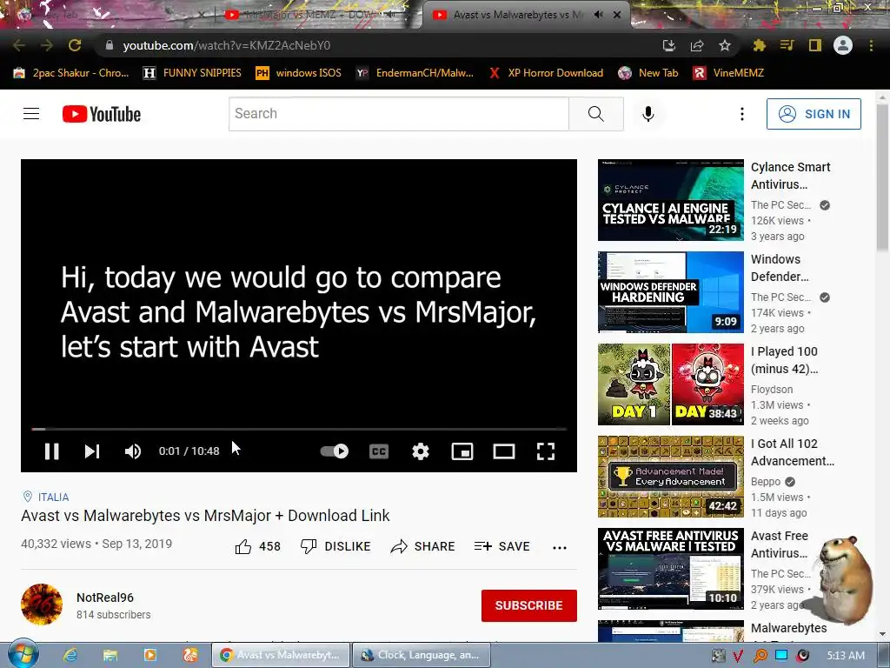The height and width of the screenshot is (668, 890).
Task: Toggle the autoplay switch in the player
Action: point(335,451)
